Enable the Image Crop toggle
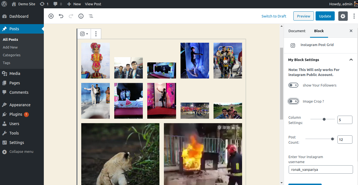The height and width of the screenshot is (185, 358). (x=293, y=101)
